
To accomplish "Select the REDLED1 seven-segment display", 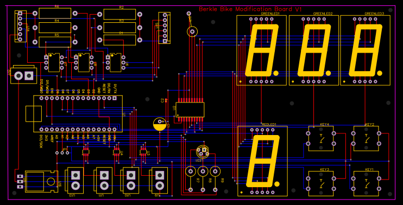I will coord(262,161).
